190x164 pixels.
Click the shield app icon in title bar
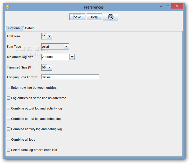coord(8,7)
